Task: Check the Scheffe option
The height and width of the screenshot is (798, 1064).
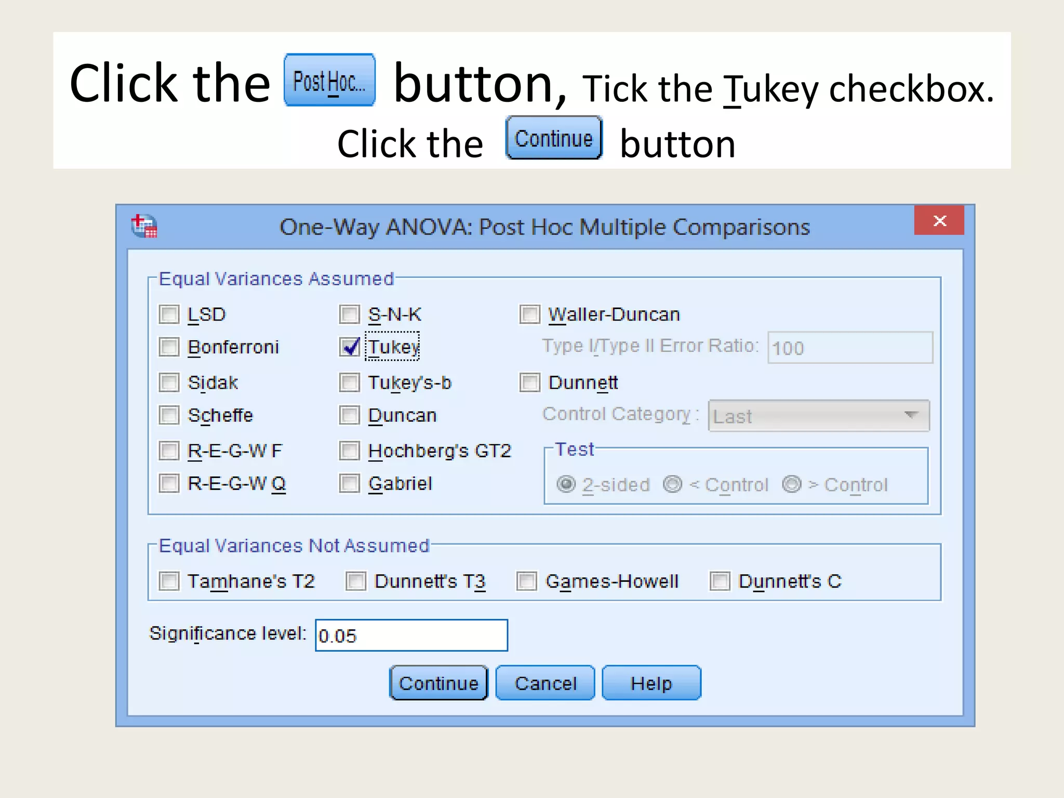Action: (x=169, y=415)
